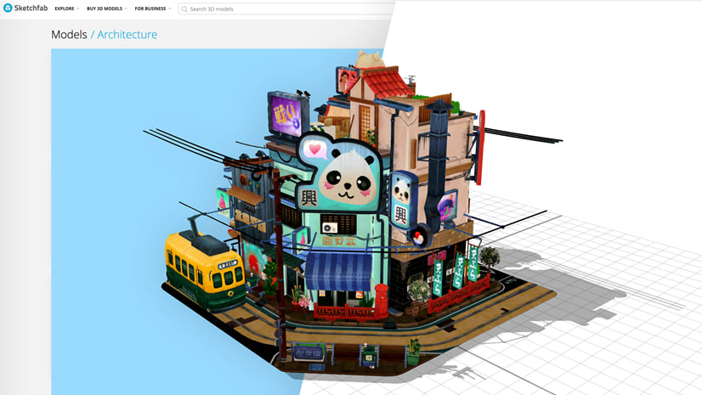Image resolution: width=702 pixels, height=395 pixels.
Task: Expand the Explore dropdown arrow
Action: [x=78, y=8]
